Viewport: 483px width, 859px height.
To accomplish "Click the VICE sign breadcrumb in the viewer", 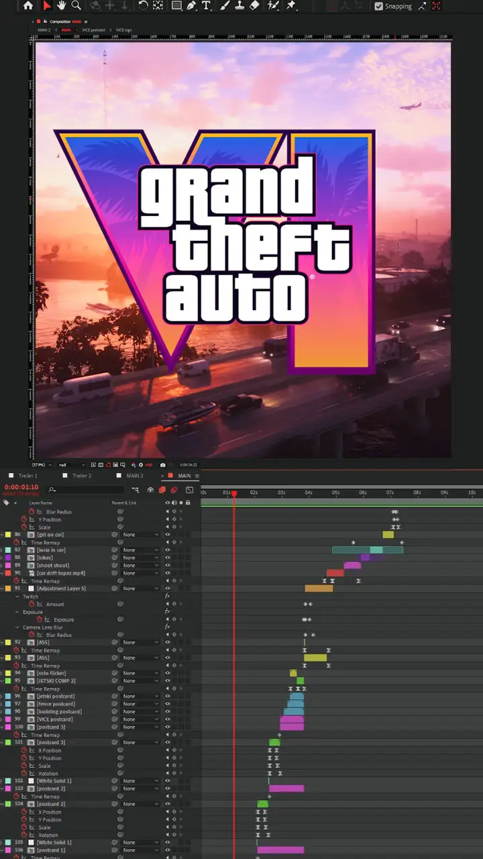I will pos(123,30).
